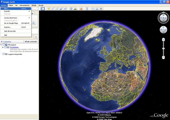Click the historical imagery clock icon
Image resolution: width=170 pixels, height=120 pixels.
(x=71, y=9)
